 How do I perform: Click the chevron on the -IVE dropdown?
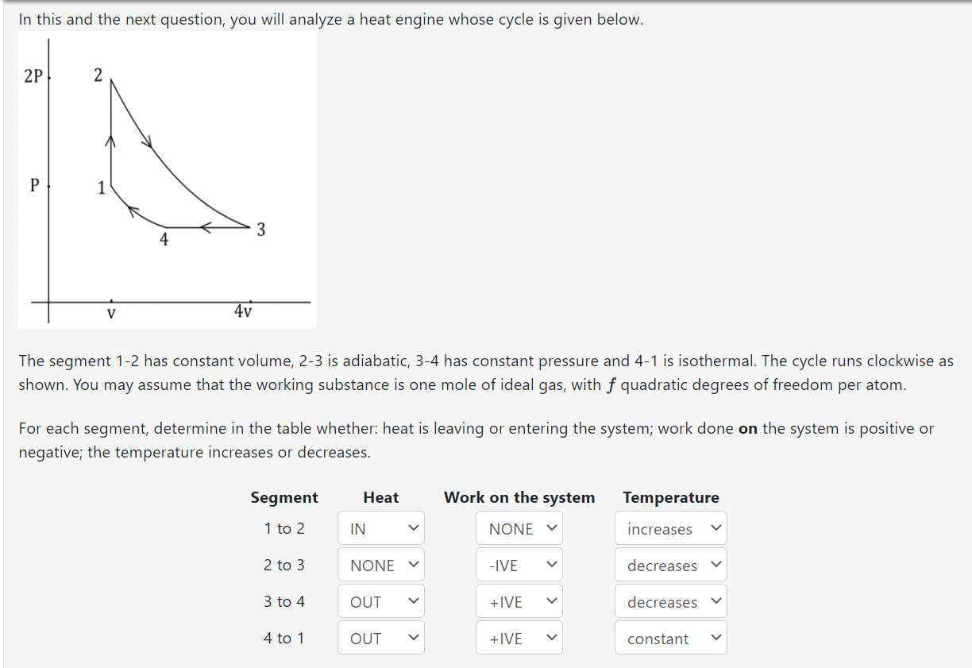coord(551,564)
